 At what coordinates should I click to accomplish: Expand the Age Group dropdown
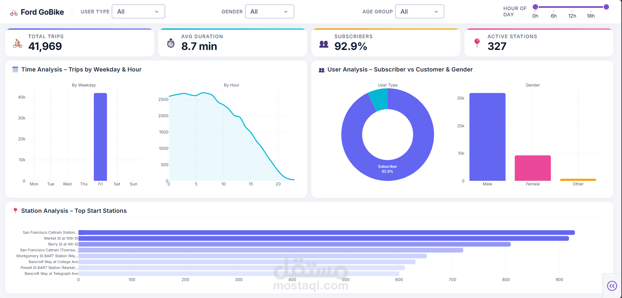[419, 11]
